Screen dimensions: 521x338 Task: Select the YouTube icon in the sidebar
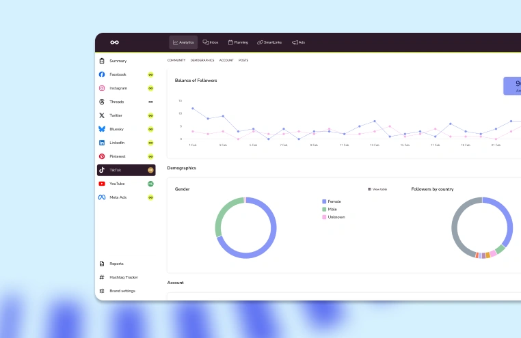tap(102, 184)
